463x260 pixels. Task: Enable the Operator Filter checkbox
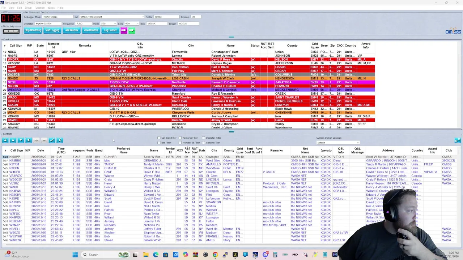point(203,138)
